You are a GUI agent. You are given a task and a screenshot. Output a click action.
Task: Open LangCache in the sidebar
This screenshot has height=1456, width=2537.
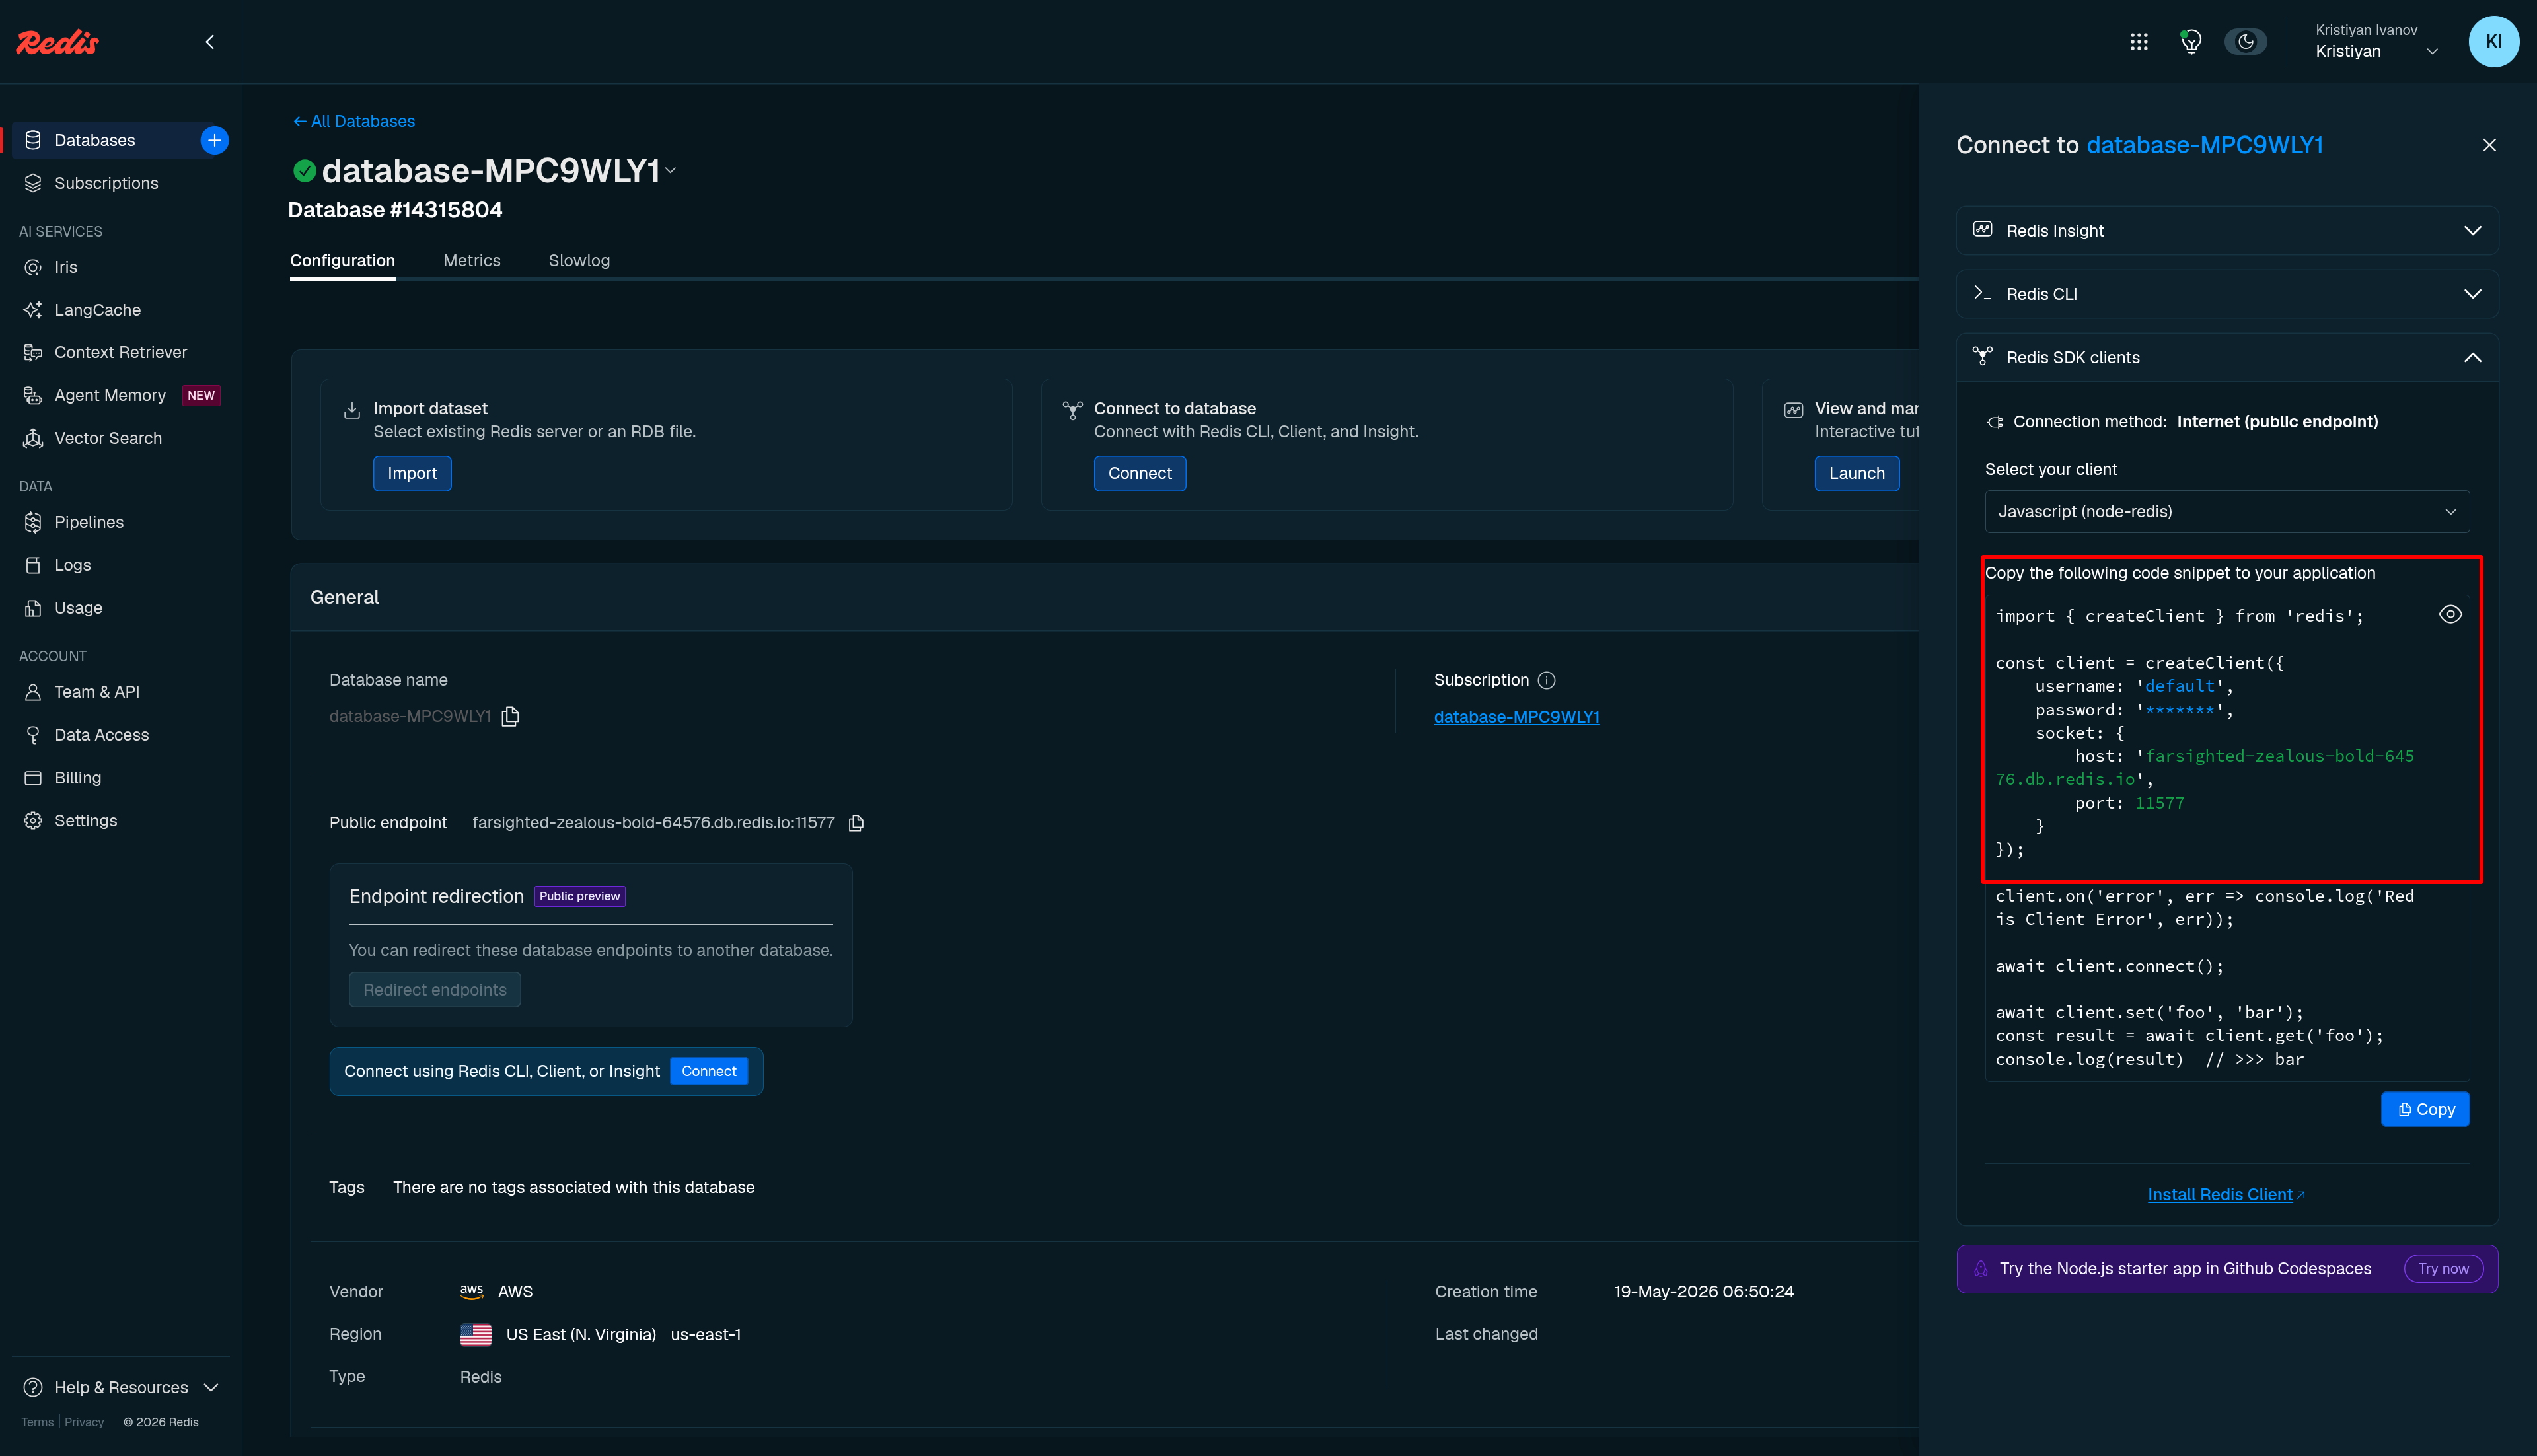97,310
